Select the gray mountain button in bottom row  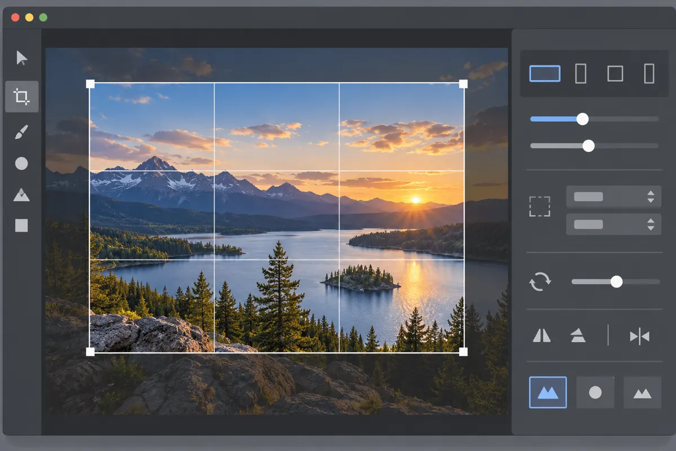642,392
